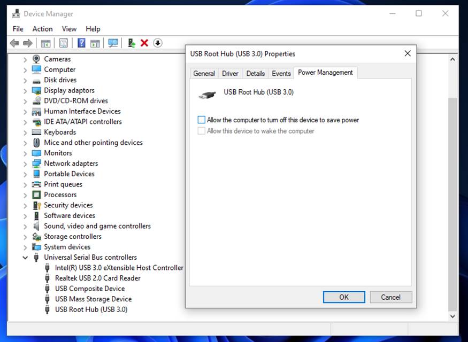Image resolution: width=468 pixels, height=342 pixels.
Task: Select the Power Management tab
Action: 325,73
